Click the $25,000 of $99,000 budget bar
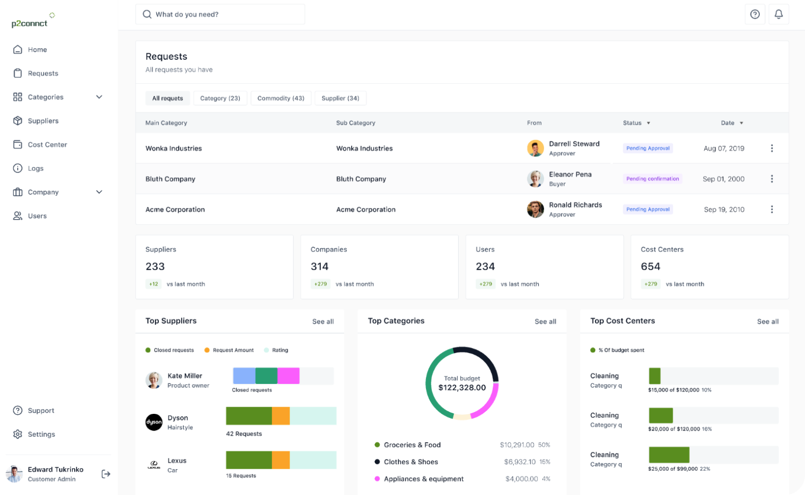Screen dimensions: 805x495 [x=714, y=455]
